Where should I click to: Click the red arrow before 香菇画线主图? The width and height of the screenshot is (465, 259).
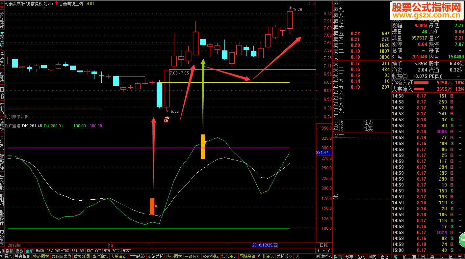point(57,3)
